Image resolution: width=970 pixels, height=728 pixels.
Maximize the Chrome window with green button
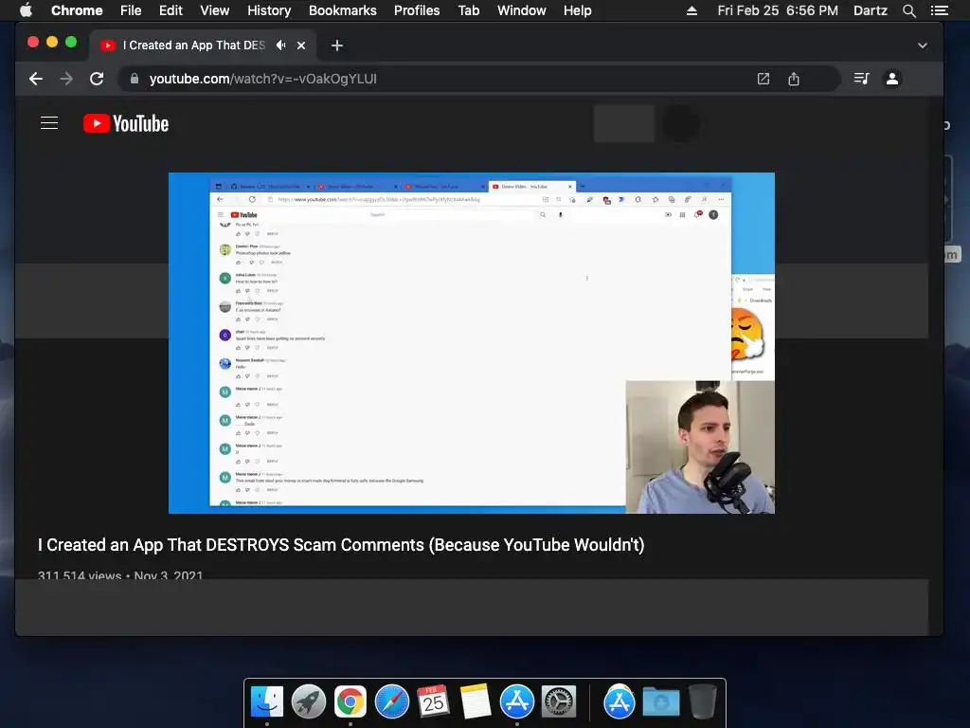(x=71, y=42)
